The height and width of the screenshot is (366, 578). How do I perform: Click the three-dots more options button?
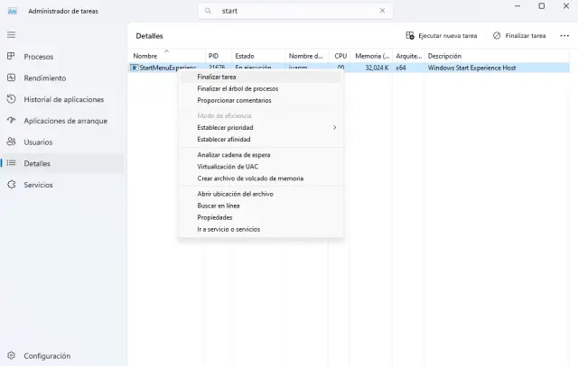(x=564, y=36)
